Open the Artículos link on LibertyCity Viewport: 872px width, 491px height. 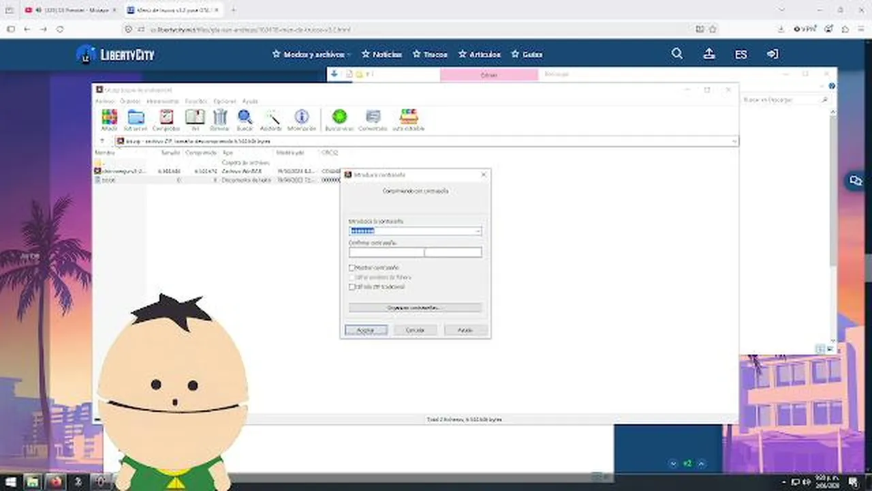[480, 55]
